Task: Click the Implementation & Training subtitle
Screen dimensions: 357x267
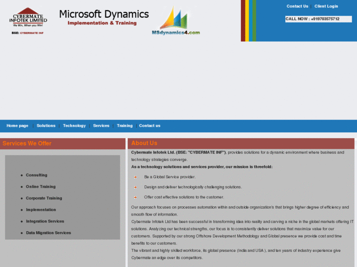Action: coord(102,23)
